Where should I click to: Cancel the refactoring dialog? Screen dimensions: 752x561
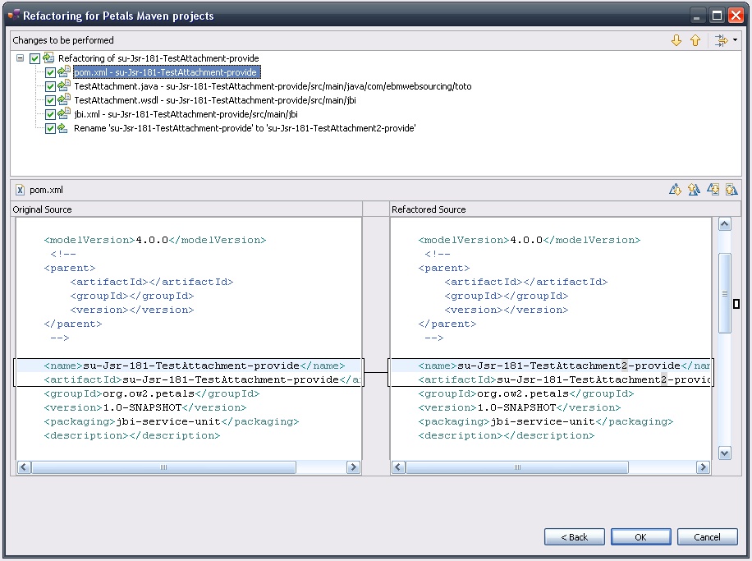tap(707, 537)
